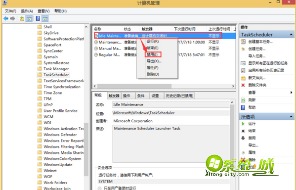Sort by the 上次运行时间 column header
The image size is (296, 190).
(220, 29)
